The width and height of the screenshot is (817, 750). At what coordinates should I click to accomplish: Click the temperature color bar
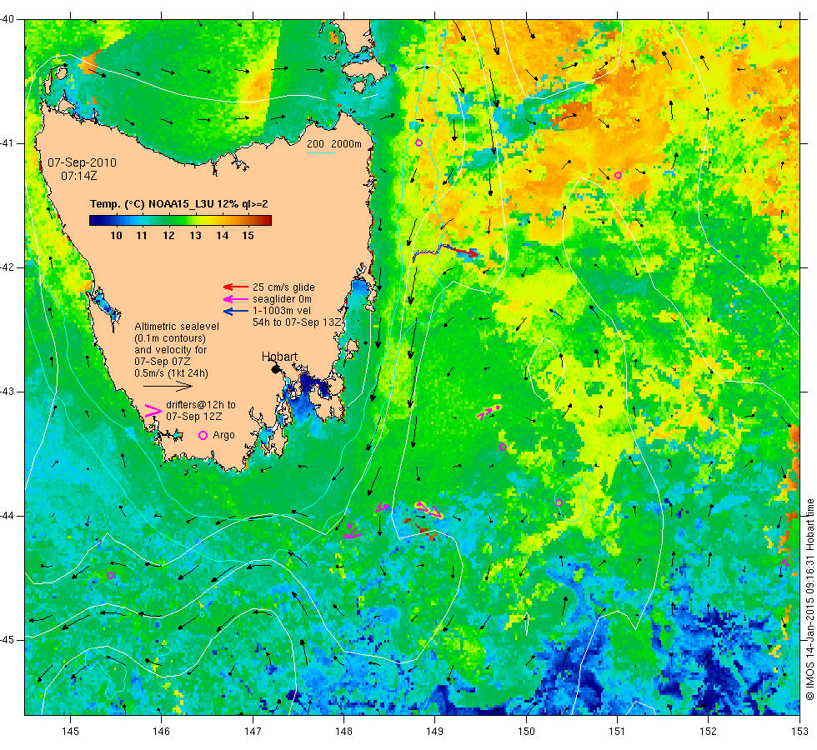[x=180, y=220]
